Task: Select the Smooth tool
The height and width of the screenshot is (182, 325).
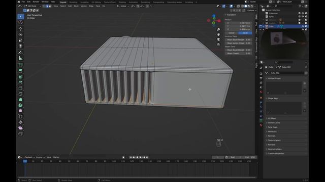Action: (x=20, y=111)
